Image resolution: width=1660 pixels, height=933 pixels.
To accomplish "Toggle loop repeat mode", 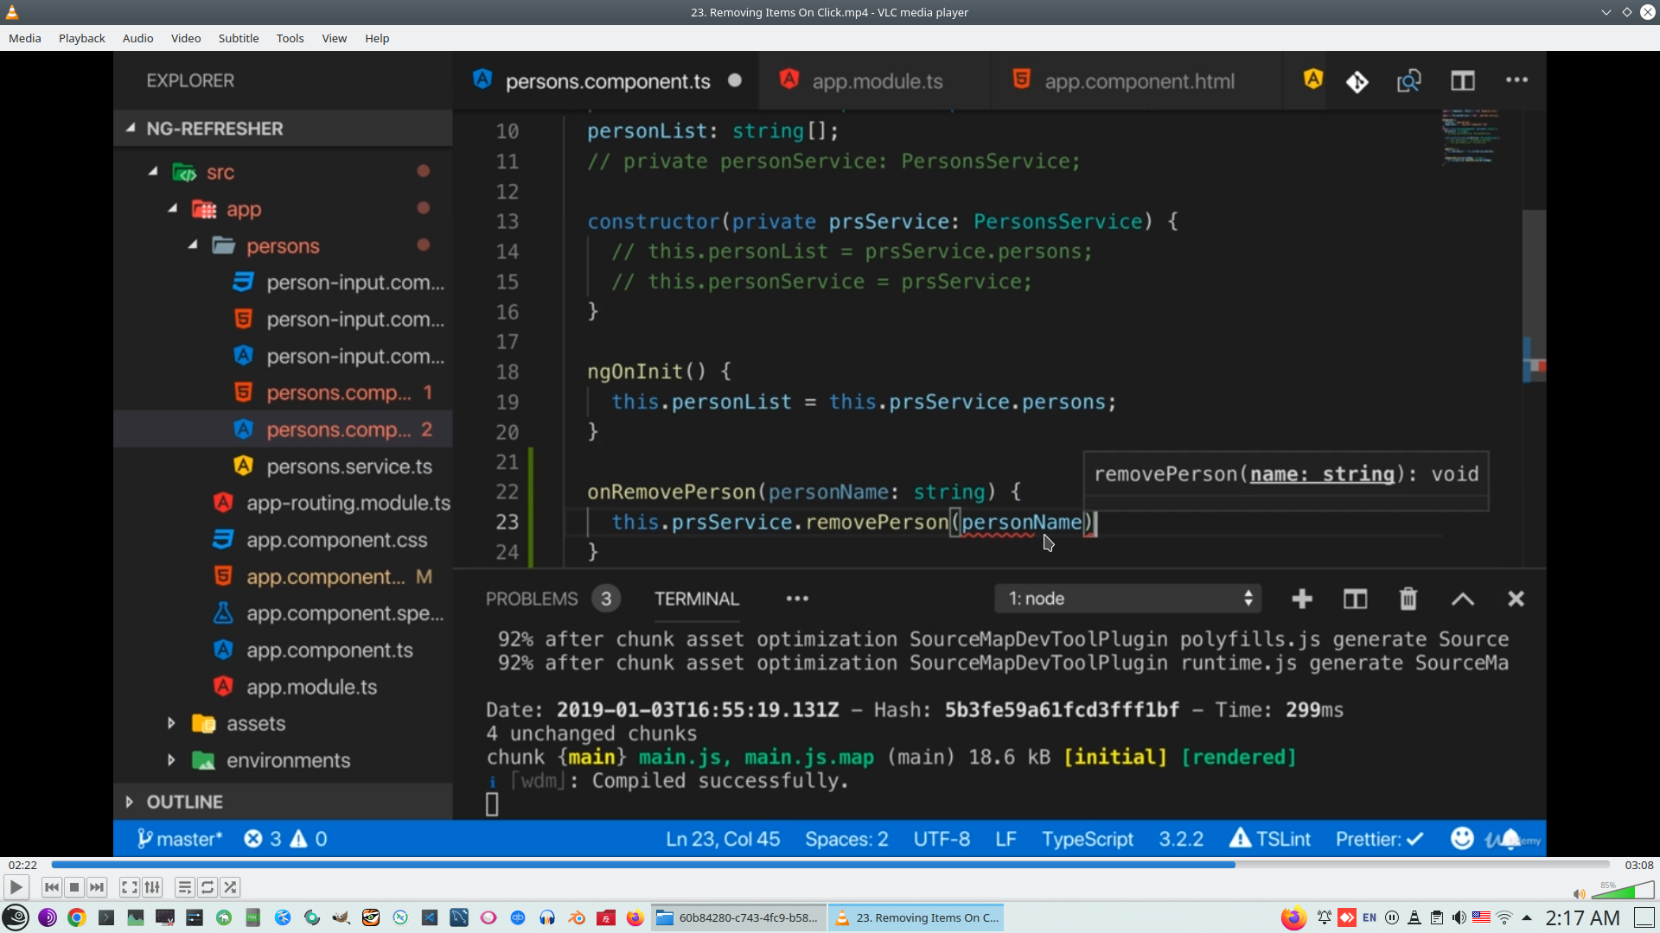I will click(x=207, y=887).
